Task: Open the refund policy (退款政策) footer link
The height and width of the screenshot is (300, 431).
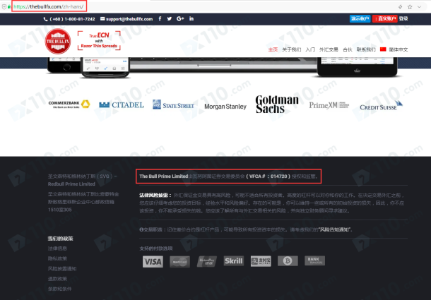Action: (57, 279)
